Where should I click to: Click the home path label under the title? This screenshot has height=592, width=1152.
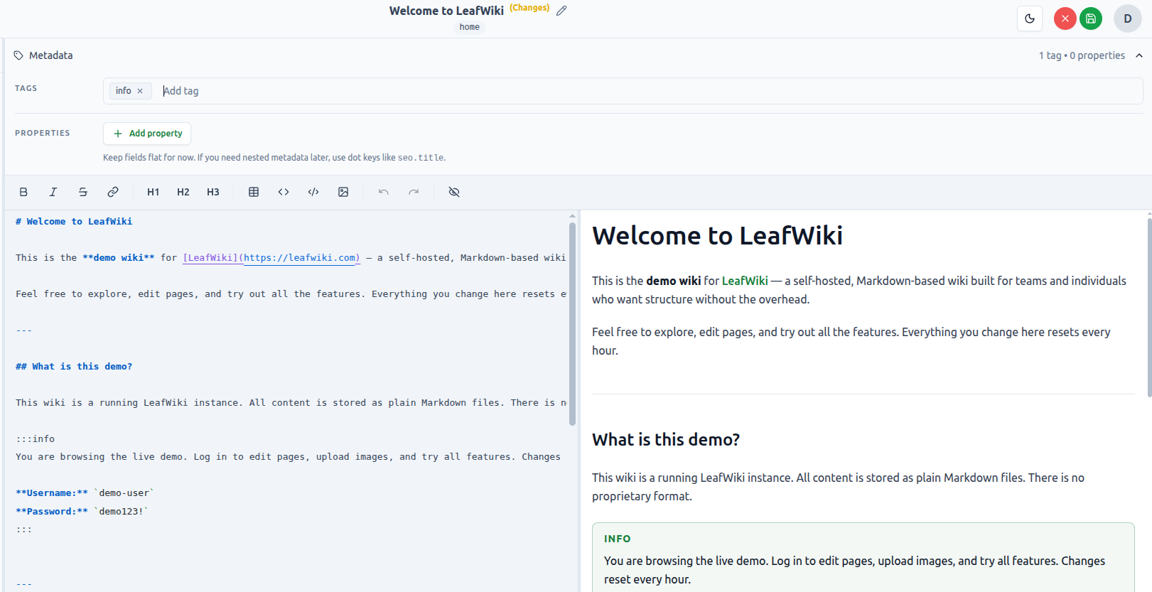470,27
